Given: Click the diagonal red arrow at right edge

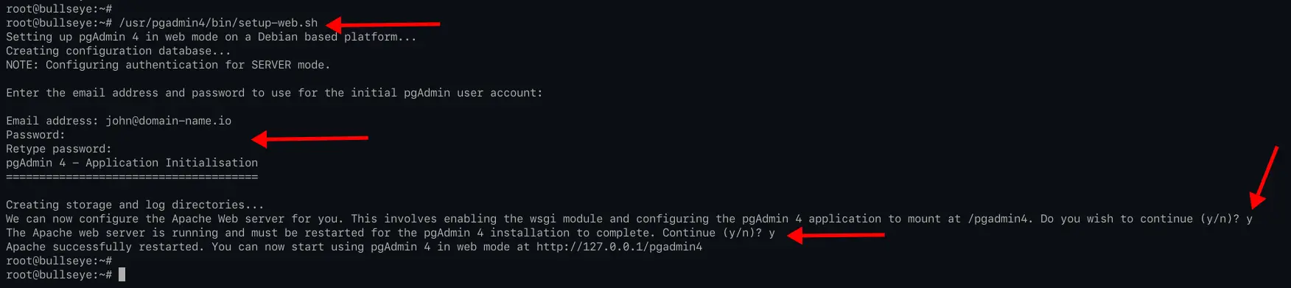Looking at the screenshot, I should (1264, 177).
